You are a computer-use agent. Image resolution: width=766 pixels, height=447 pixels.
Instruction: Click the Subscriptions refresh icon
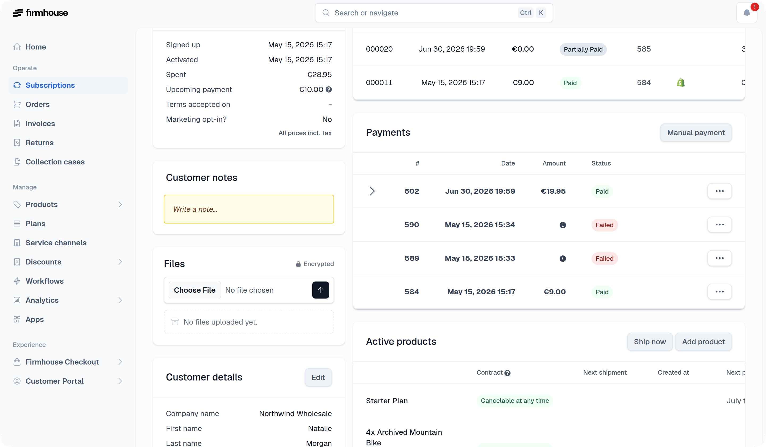pos(17,85)
